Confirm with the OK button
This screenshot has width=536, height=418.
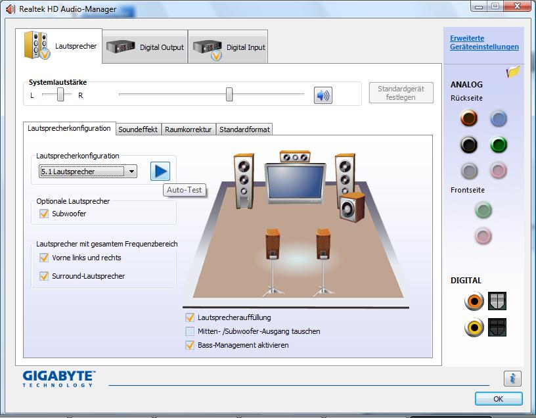[x=499, y=399]
